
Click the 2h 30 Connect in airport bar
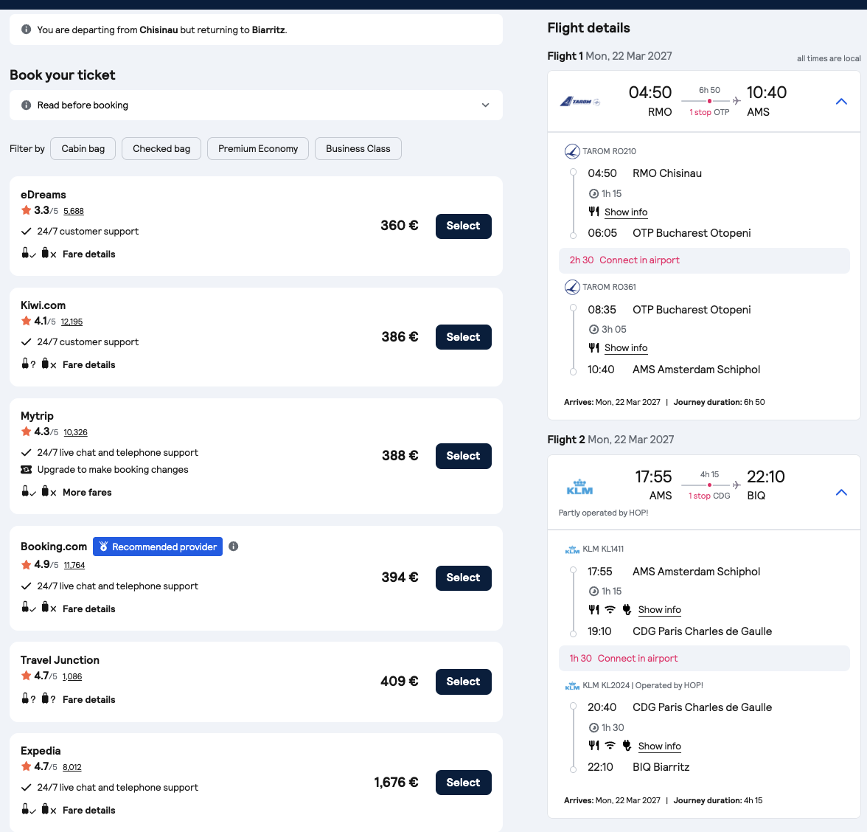pos(704,260)
